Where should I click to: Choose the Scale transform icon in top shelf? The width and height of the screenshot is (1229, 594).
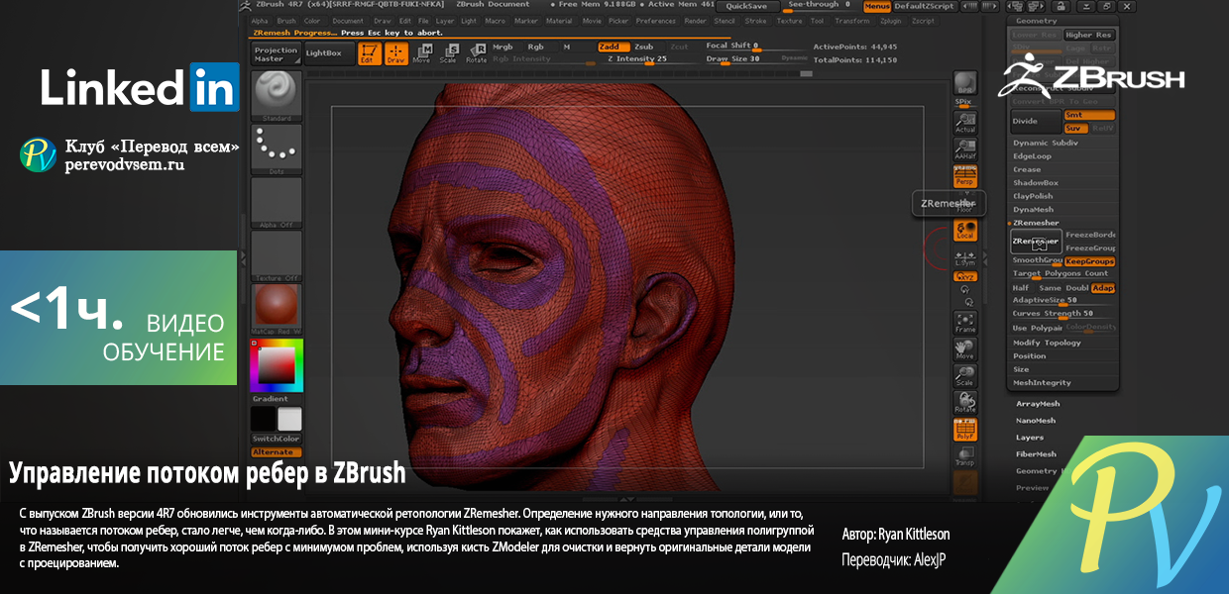point(449,53)
